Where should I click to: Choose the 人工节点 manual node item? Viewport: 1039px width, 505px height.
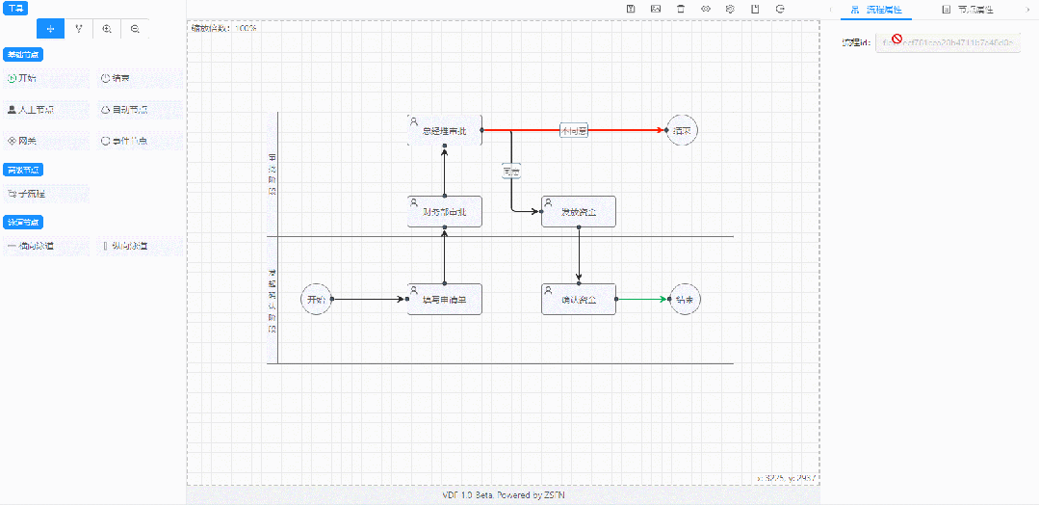click(x=45, y=110)
